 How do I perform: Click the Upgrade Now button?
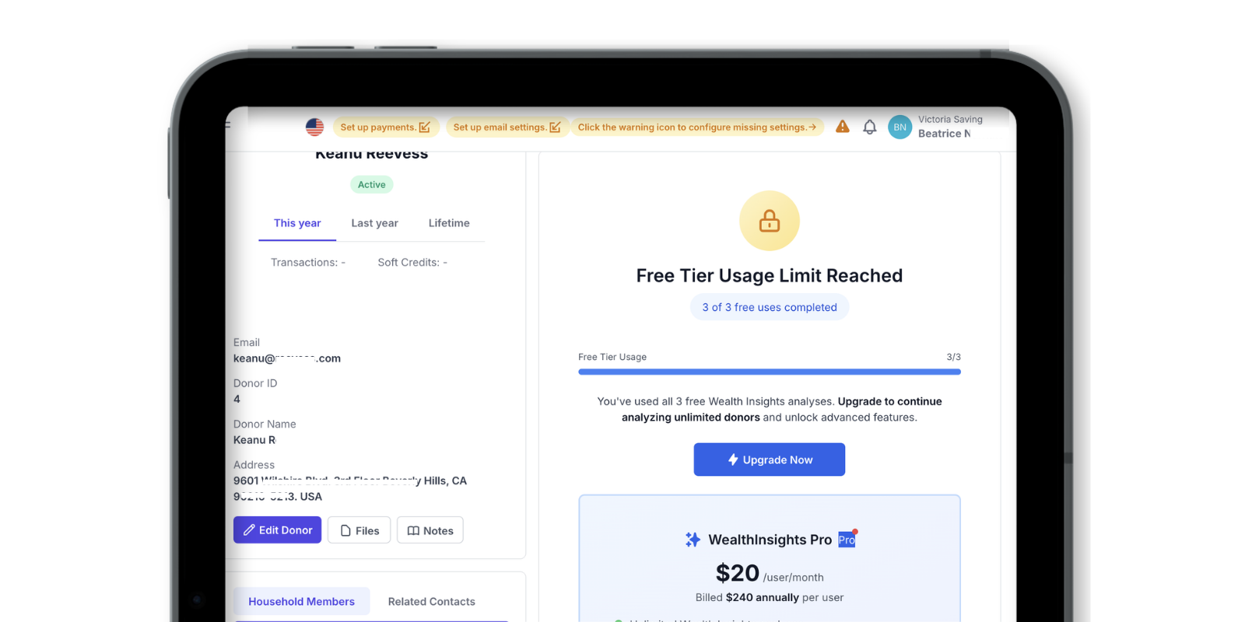(x=770, y=460)
